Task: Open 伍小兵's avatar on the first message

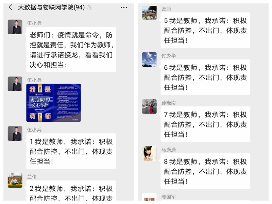Action: [15, 27]
